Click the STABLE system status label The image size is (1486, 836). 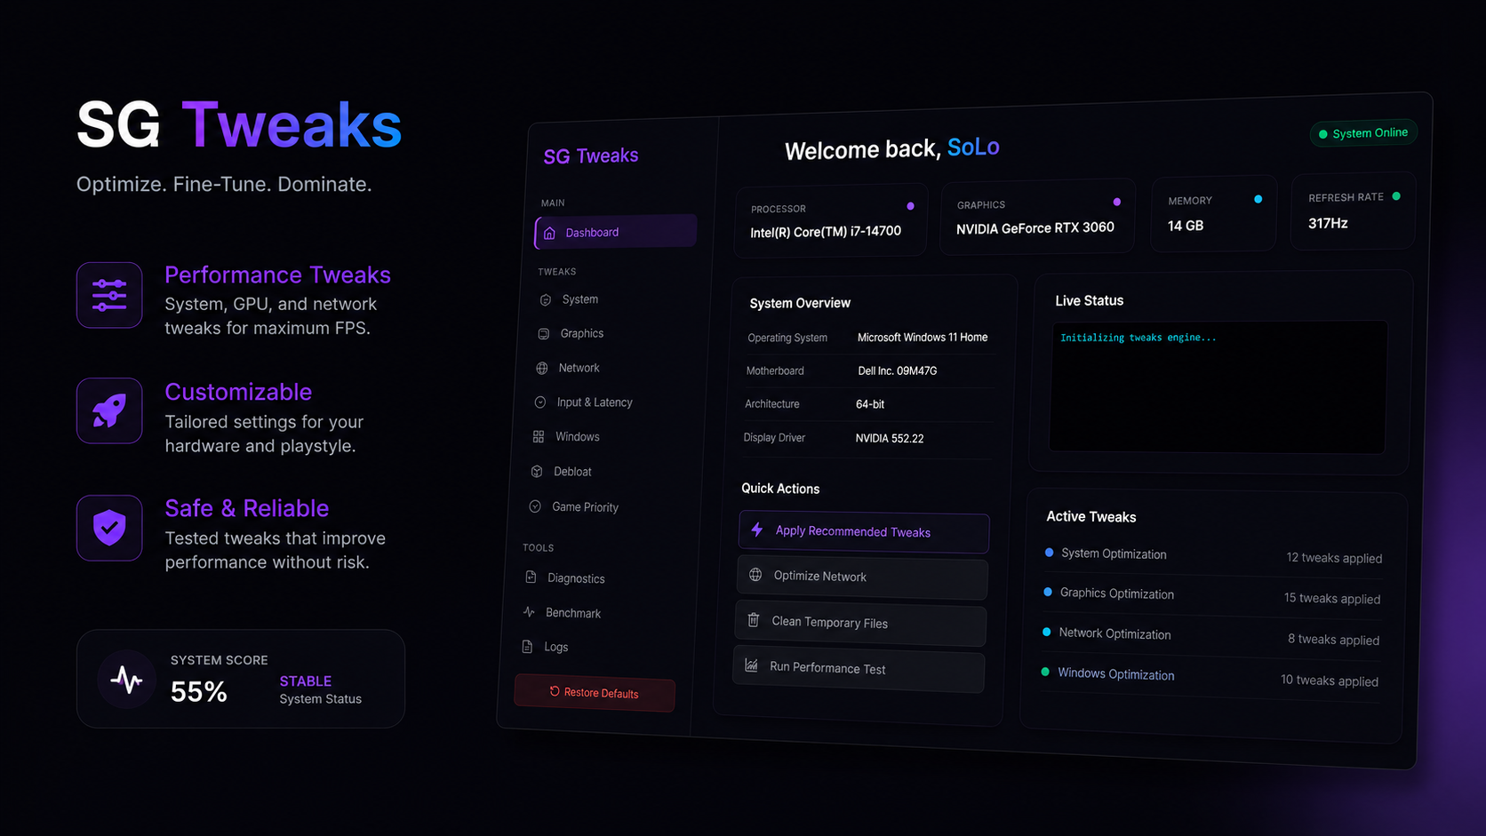point(306,681)
